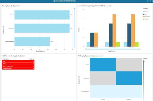The width and height of the screenshot is (153, 101).
Task: Click the Finding gradient legend bar on heatmap
Action: coord(143,81)
